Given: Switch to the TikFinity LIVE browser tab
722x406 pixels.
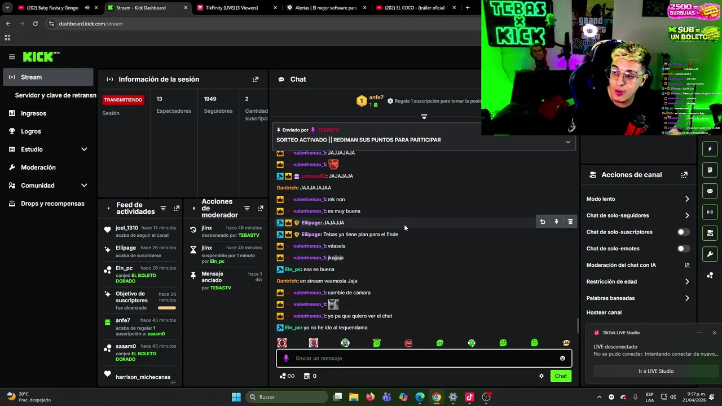Looking at the screenshot, I should click(x=237, y=8).
